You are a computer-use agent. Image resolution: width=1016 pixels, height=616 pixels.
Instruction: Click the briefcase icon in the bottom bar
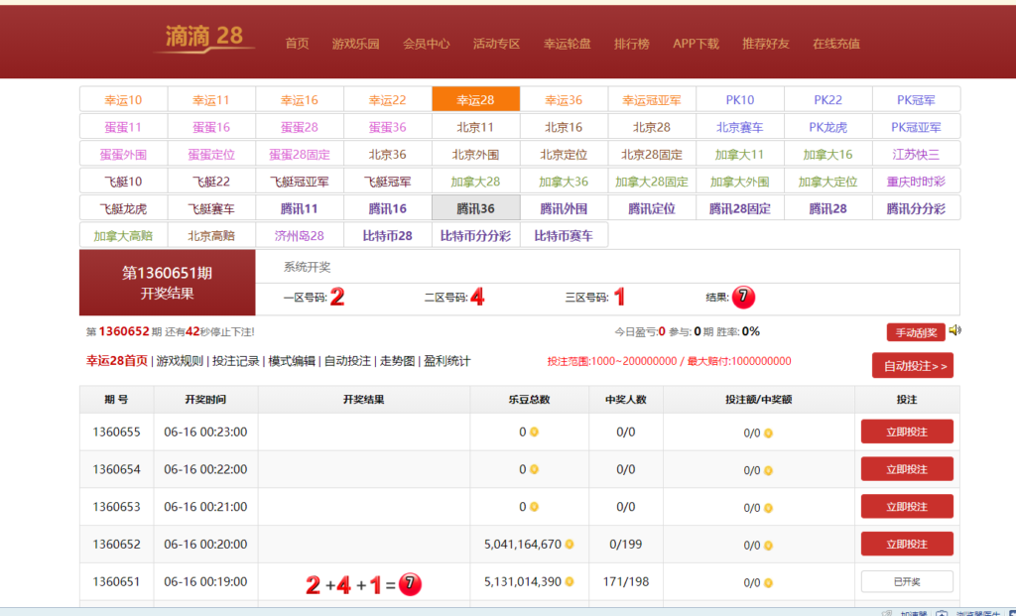943,612
